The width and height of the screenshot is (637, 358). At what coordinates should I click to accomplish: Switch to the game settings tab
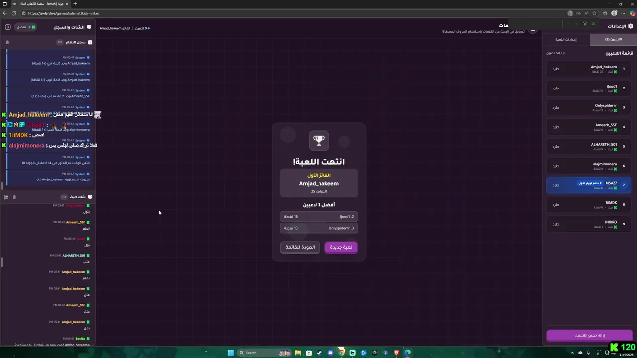566,39
